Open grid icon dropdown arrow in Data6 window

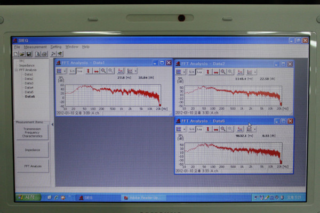[184, 129]
